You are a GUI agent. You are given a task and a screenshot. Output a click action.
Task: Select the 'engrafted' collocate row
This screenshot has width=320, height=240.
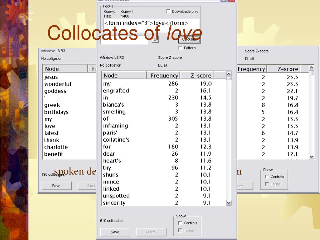[x=164, y=91]
